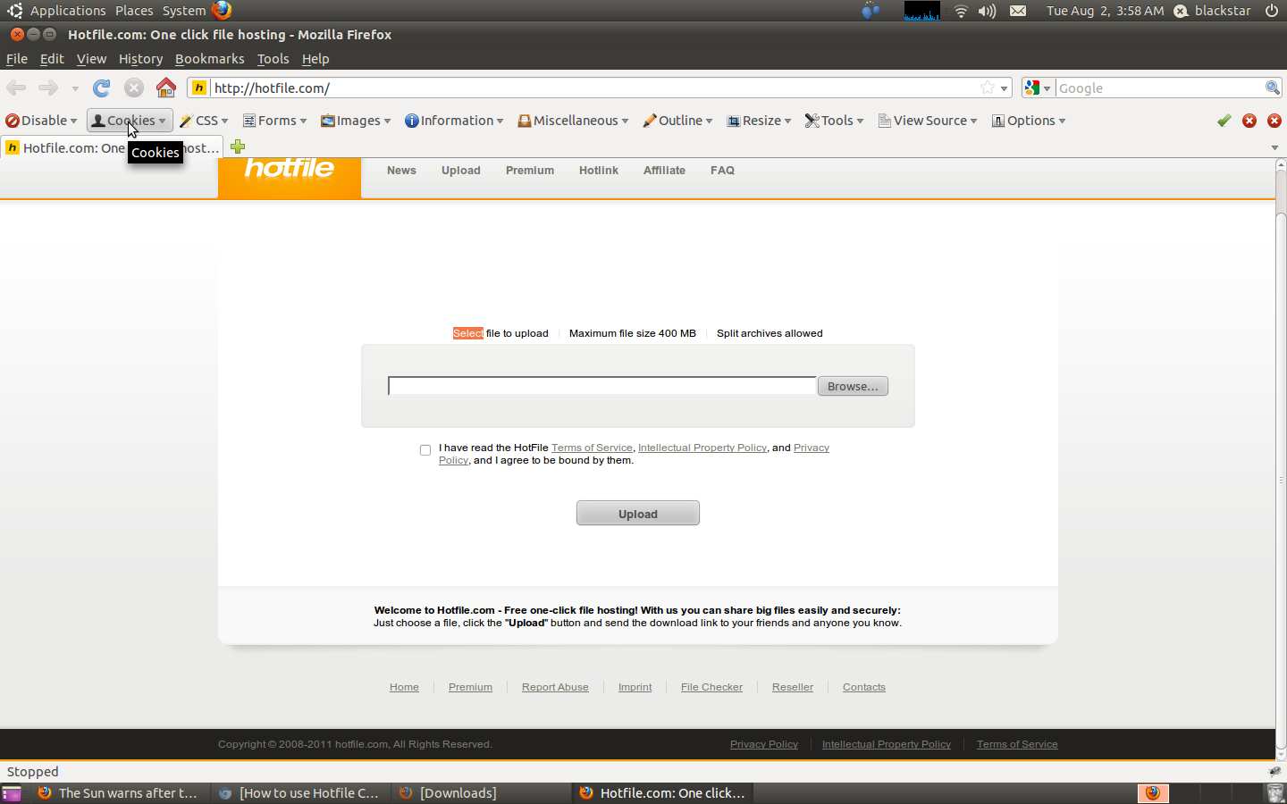
Task: Open a new tab with plus icon
Action: [x=238, y=147]
